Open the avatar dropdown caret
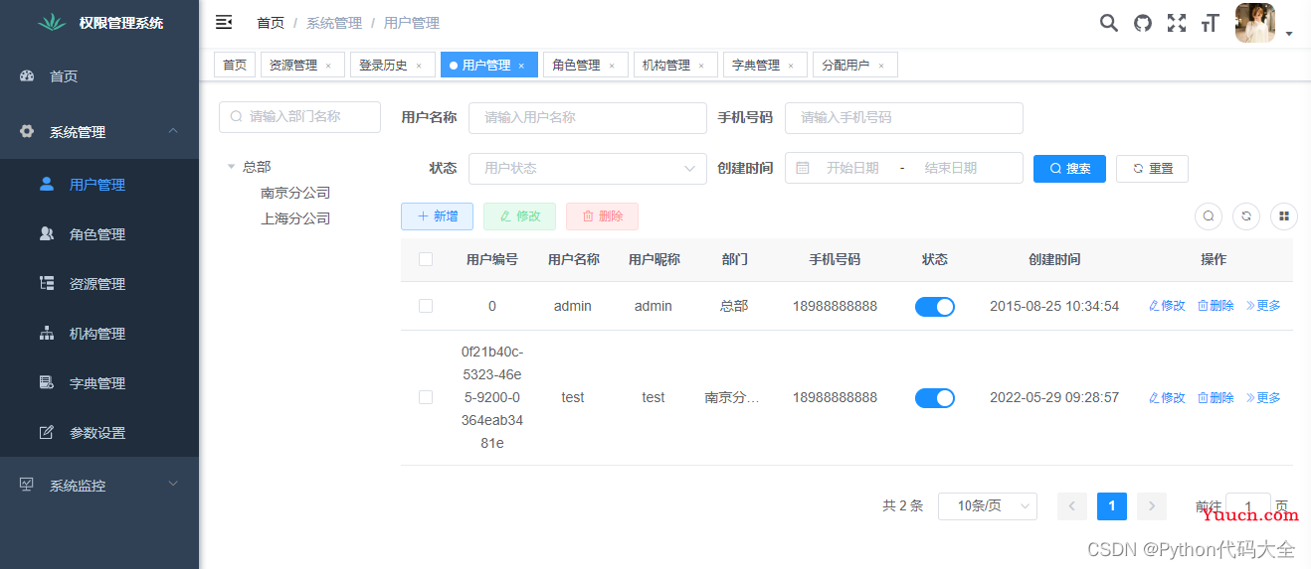The image size is (1311, 569). pos(1289,34)
